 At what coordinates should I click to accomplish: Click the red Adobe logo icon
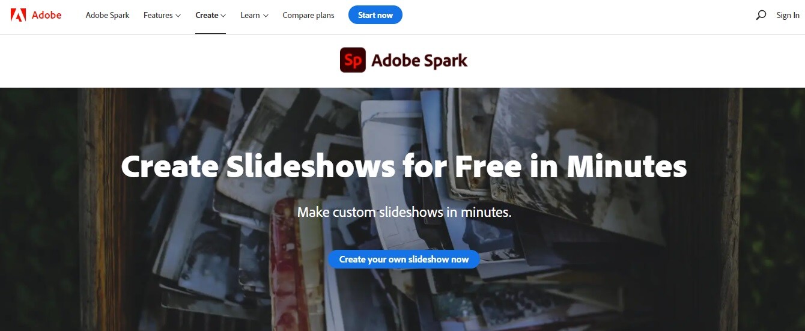[x=18, y=15]
